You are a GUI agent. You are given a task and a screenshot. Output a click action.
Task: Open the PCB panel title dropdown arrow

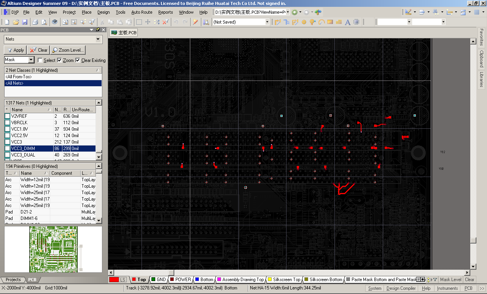tap(92, 30)
